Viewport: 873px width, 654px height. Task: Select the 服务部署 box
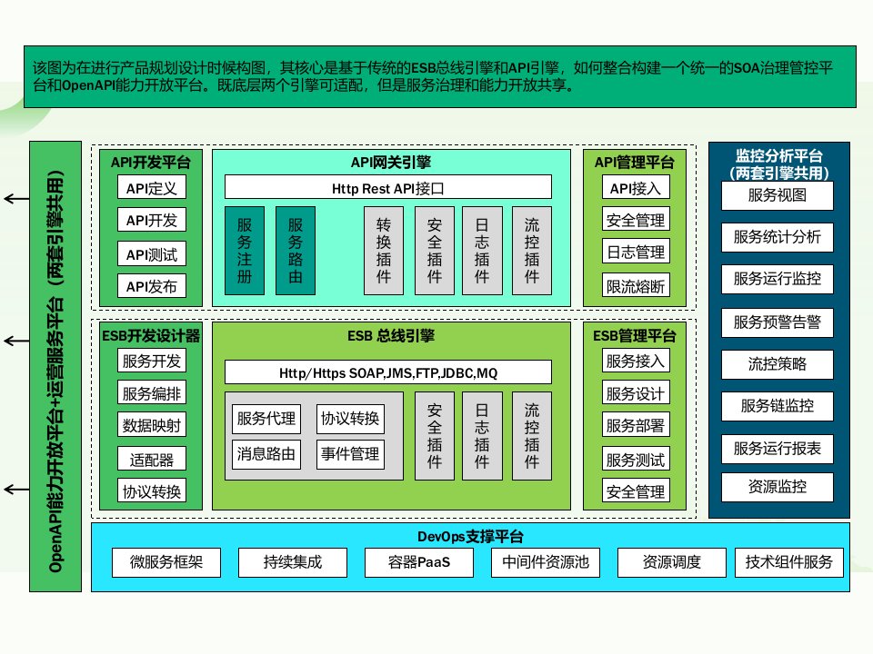tap(636, 426)
